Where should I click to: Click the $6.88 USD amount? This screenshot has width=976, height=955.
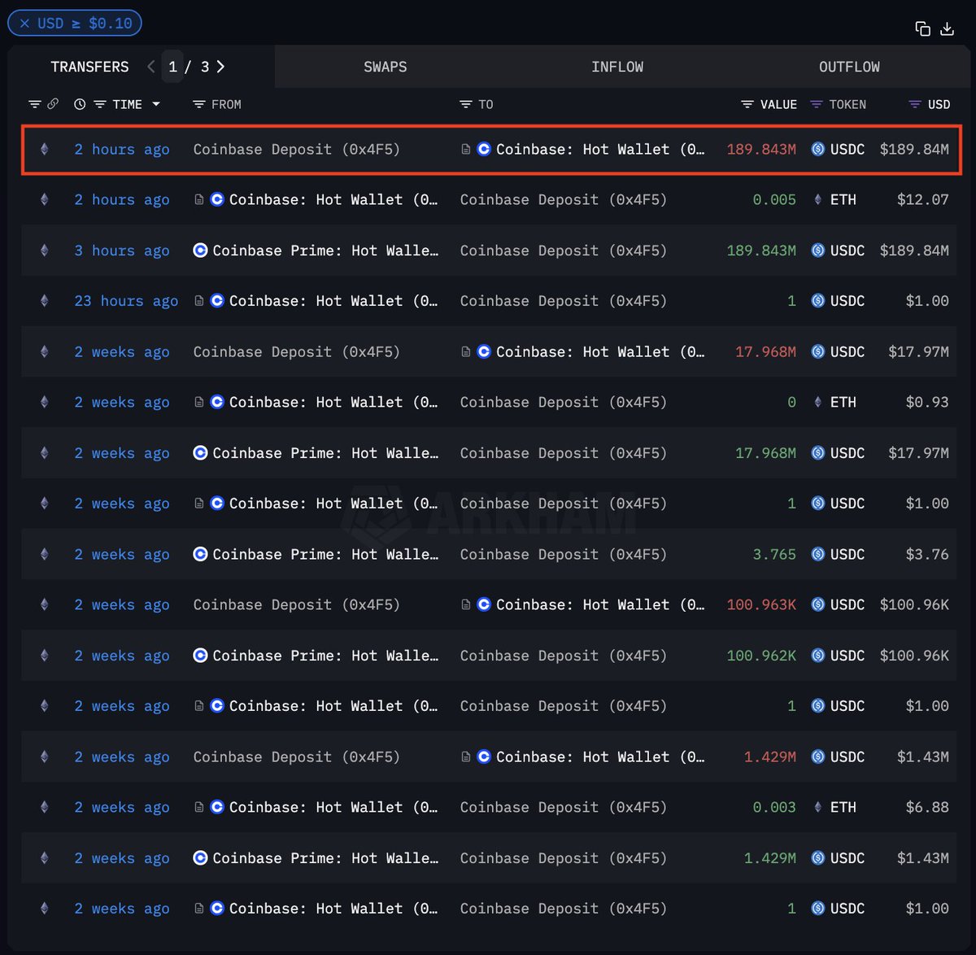click(x=927, y=807)
